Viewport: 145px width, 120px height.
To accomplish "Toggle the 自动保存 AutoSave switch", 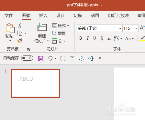I will [x=27, y=58].
